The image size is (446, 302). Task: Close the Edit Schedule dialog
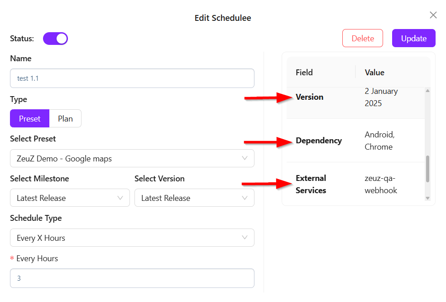433,15
